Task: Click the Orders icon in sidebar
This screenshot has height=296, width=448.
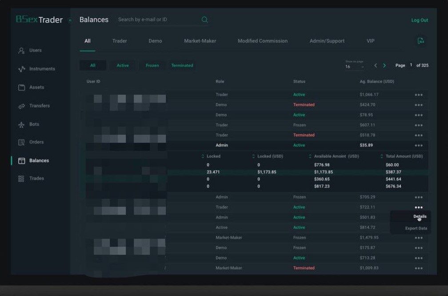Action: coord(21,143)
